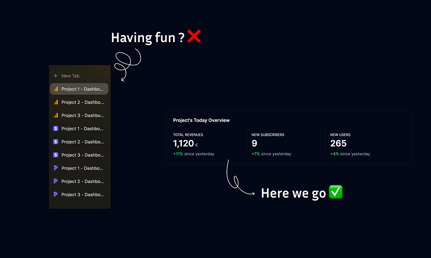The image size is (431, 258).
Task: Click the New Subscribers count of 9
Action: 254,143
